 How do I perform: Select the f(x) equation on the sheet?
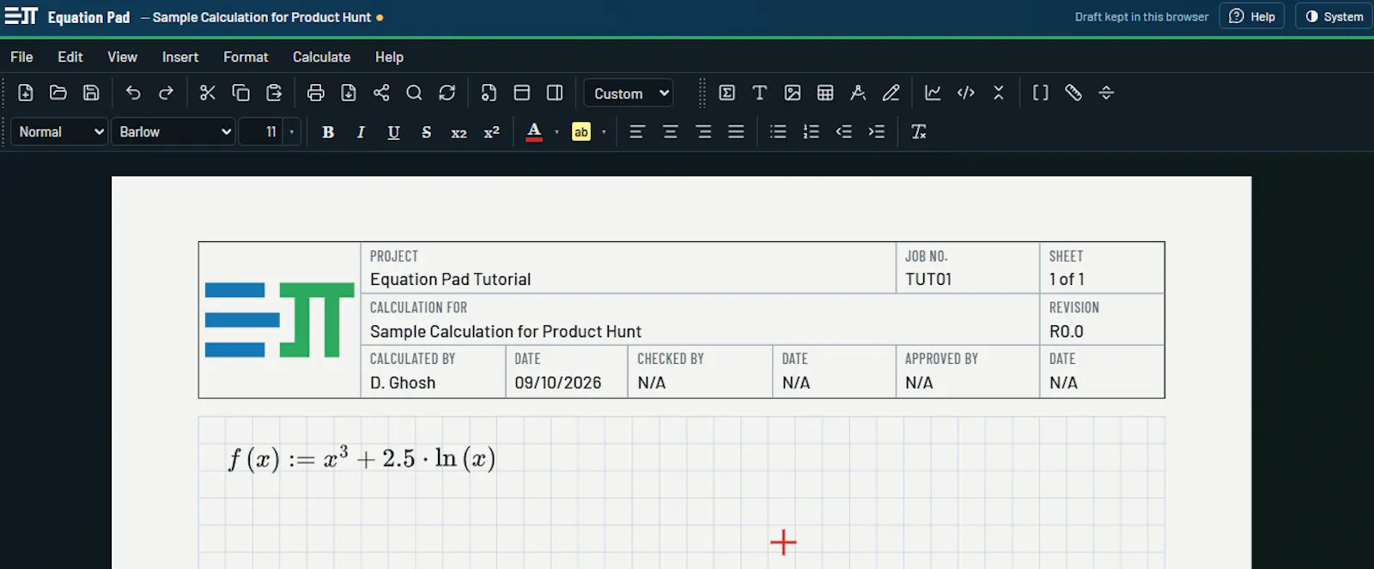[x=362, y=457]
